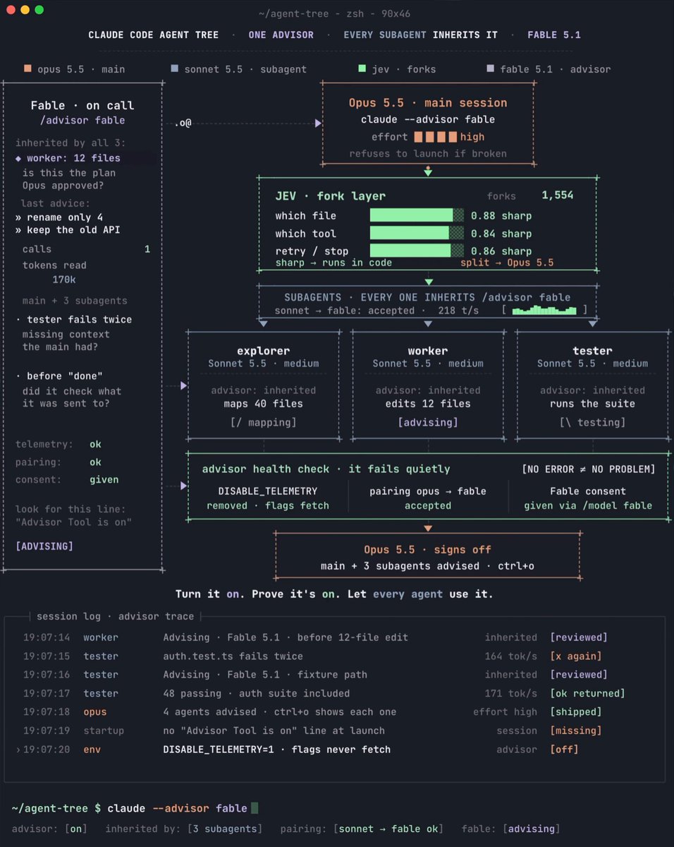The image size is (674, 847).
Task: Select 'Fable consent' in the health check
Action: (588, 491)
